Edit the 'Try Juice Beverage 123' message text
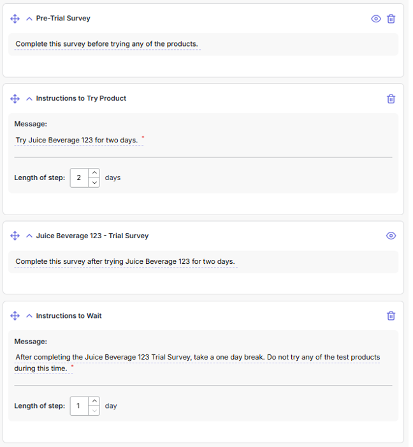The height and width of the screenshot is (447, 413). coord(77,140)
